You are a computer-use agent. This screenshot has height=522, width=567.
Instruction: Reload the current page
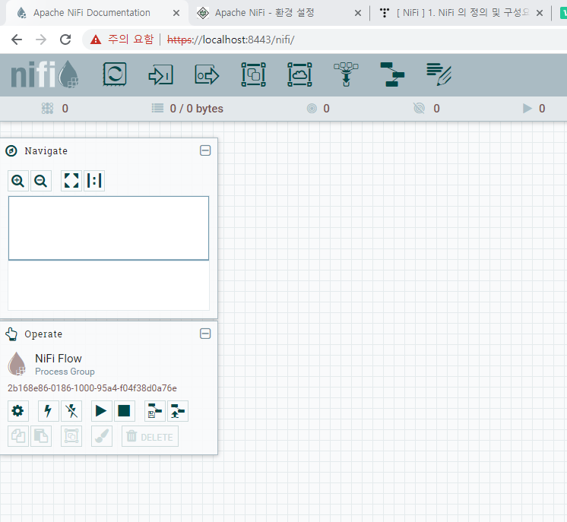tap(65, 40)
